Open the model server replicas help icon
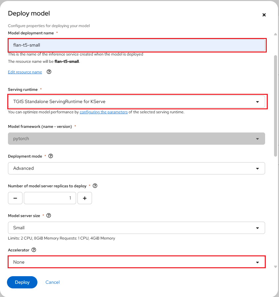Image resolution: width=279 pixels, height=297 pixels. [95, 186]
